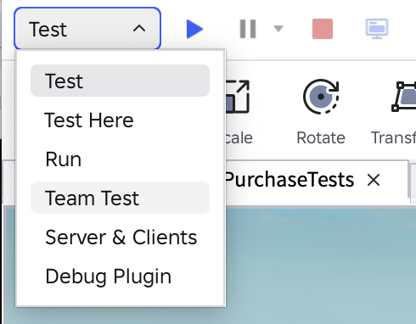
Task: Select the Run option
Action: (120, 159)
